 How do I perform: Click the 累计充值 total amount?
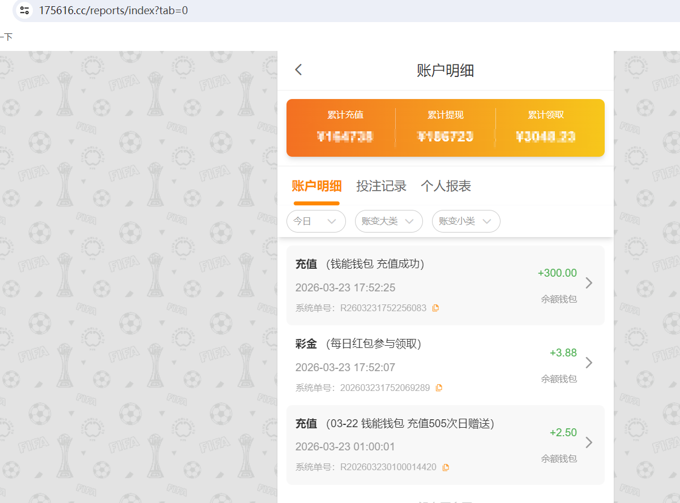click(x=345, y=136)
